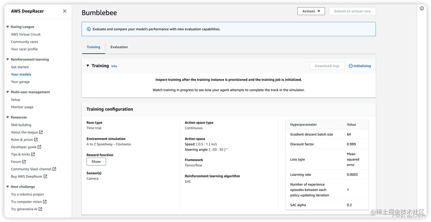Open Tips & tricks link
This screenshot has width=431, height=222.
tap(21, 155)
